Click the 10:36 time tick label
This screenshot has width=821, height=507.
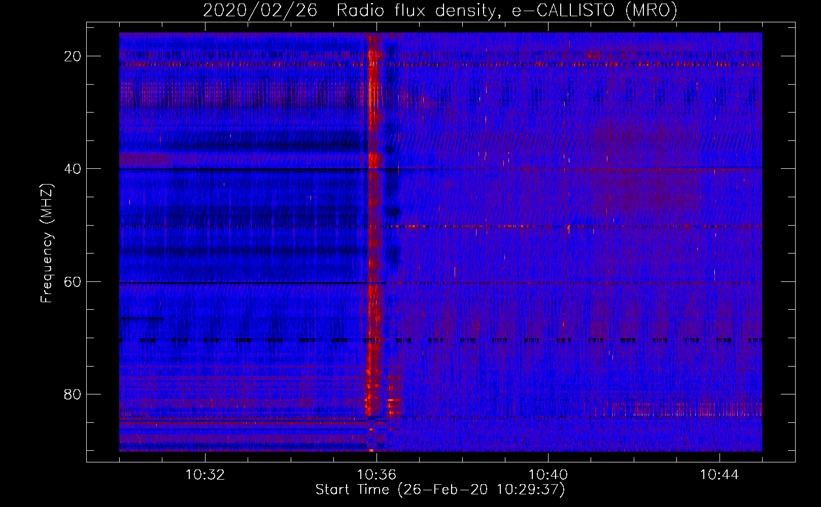pos(377,475)
